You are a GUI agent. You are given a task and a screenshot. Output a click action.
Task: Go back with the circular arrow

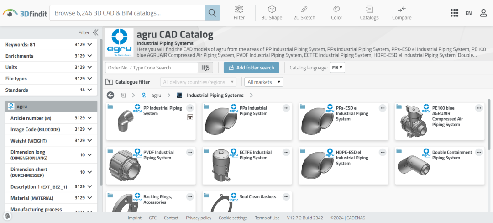click(110, 95)
